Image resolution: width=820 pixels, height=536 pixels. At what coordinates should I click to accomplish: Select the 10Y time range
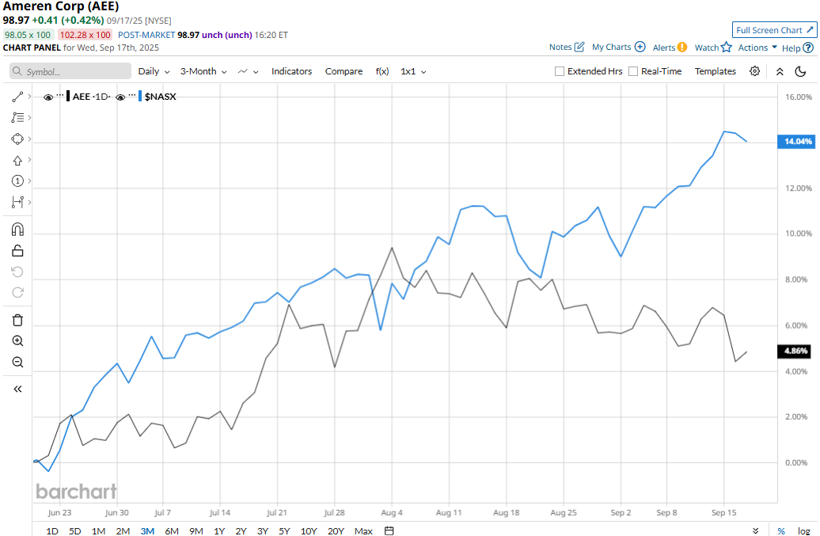309,530
